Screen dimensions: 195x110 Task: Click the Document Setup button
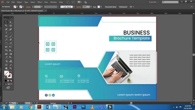pos(111,7)
